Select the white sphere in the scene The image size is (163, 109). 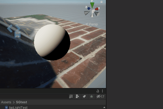(x=52, y=42)
